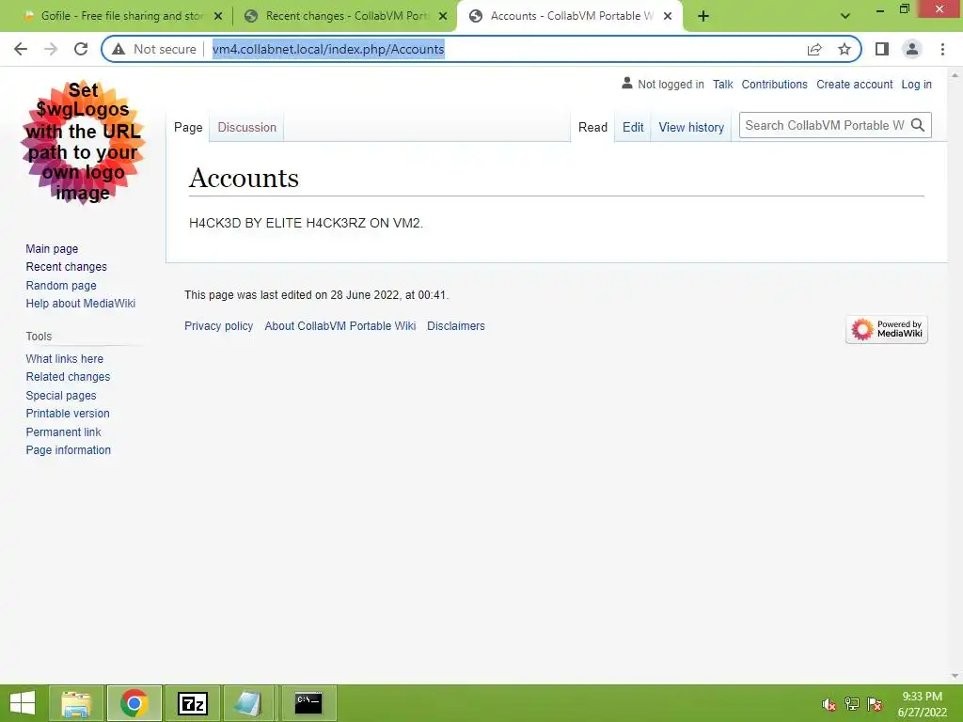Open the Contributions link
This screenshot has height=722, width=963.
pyautogui.click(x=775, y=84)
